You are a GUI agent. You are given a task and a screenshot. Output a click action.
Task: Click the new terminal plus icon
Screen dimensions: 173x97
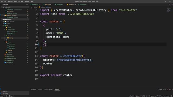[x=164, y=89]
